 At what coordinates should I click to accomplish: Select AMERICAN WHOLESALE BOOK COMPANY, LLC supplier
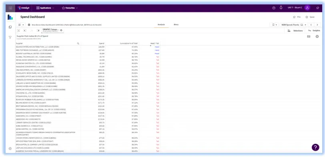click(41, 90)
